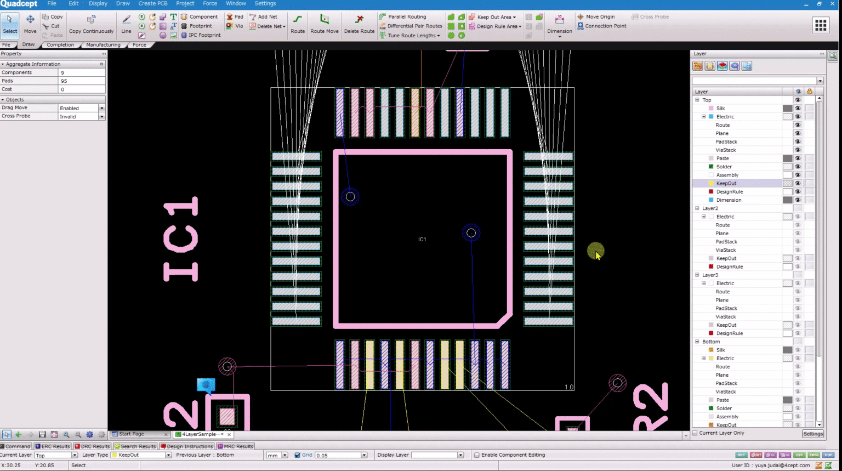The width and height of the screenshot is (842, 471).
Task: Open the Settings menu
Action: (x=265, y=3)
